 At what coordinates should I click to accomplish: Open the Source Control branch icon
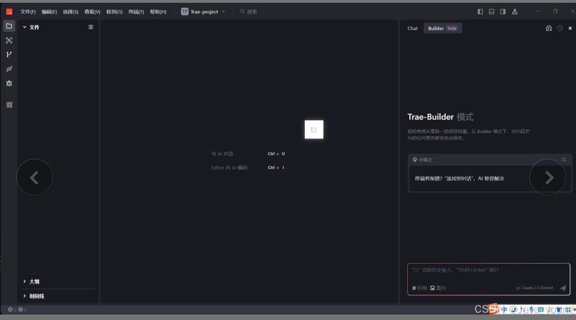tap(9, 55)
